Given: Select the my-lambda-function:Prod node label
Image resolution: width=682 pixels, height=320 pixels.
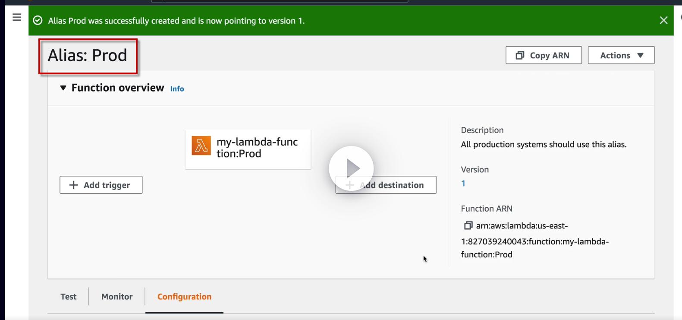Looking at the screenshot, I should pyautogui.click(x=257, y=148).
